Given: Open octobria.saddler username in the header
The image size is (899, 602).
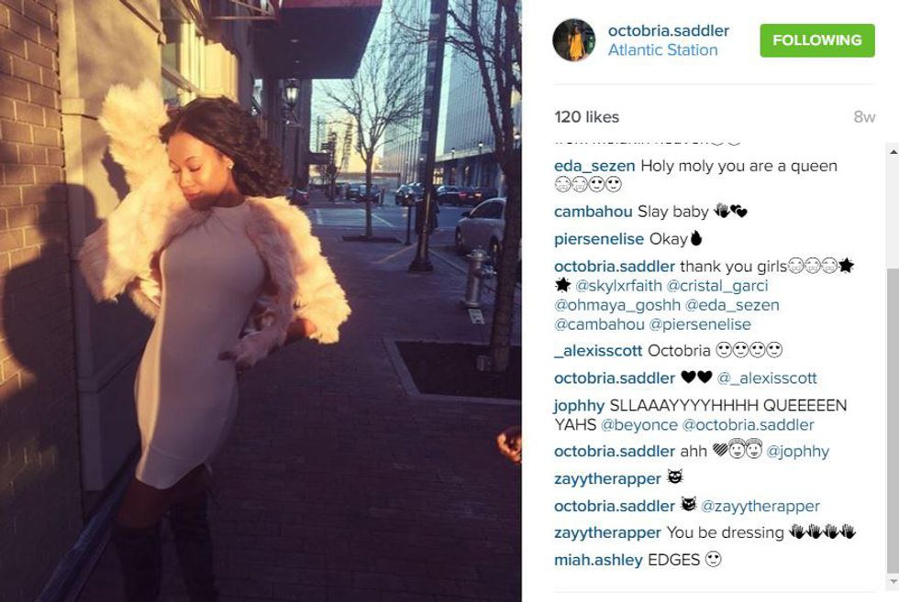Looking at the screenshot, I should (669, 31).
